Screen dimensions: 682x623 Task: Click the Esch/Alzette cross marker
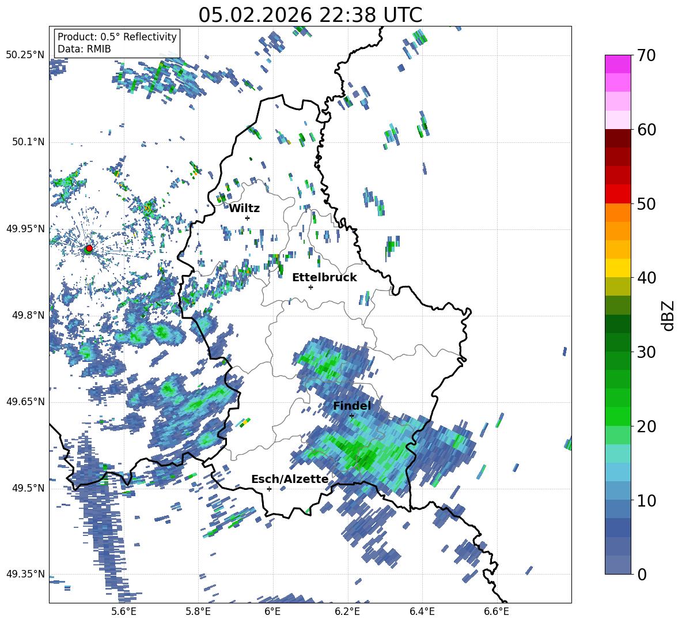[269, 489]
